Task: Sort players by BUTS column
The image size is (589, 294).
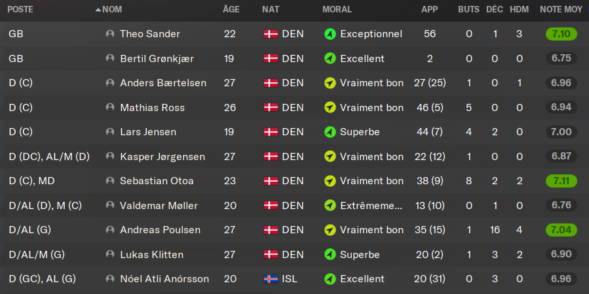Action: tap(468, 10)
